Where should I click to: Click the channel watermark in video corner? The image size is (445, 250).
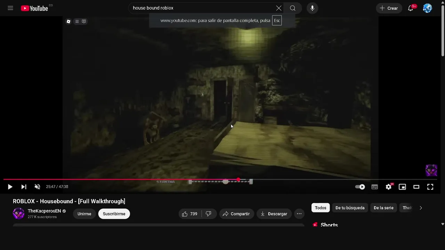431,170
